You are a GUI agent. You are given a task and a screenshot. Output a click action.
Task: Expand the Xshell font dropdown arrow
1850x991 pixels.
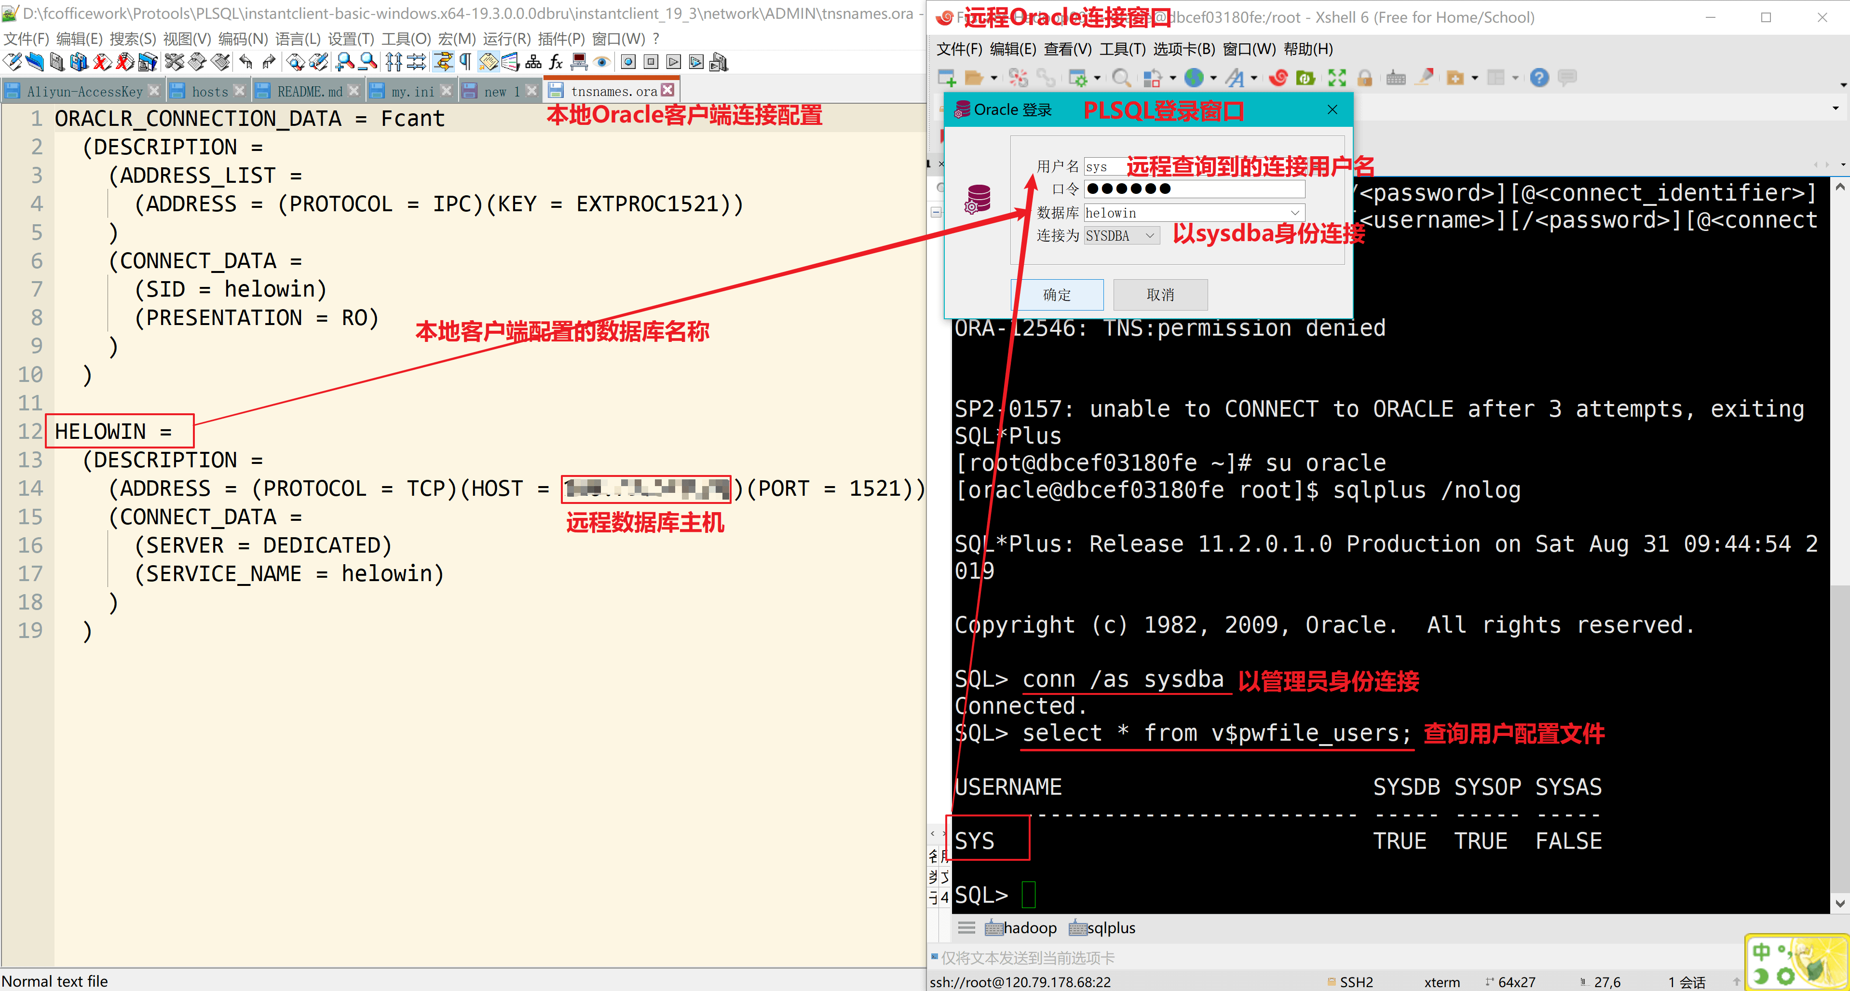1254,78
